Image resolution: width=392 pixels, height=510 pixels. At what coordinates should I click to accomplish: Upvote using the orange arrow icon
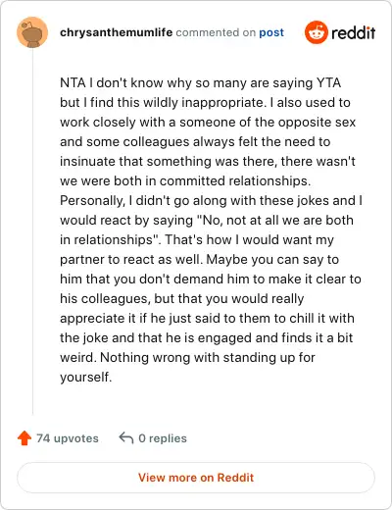tap(24, 438)
